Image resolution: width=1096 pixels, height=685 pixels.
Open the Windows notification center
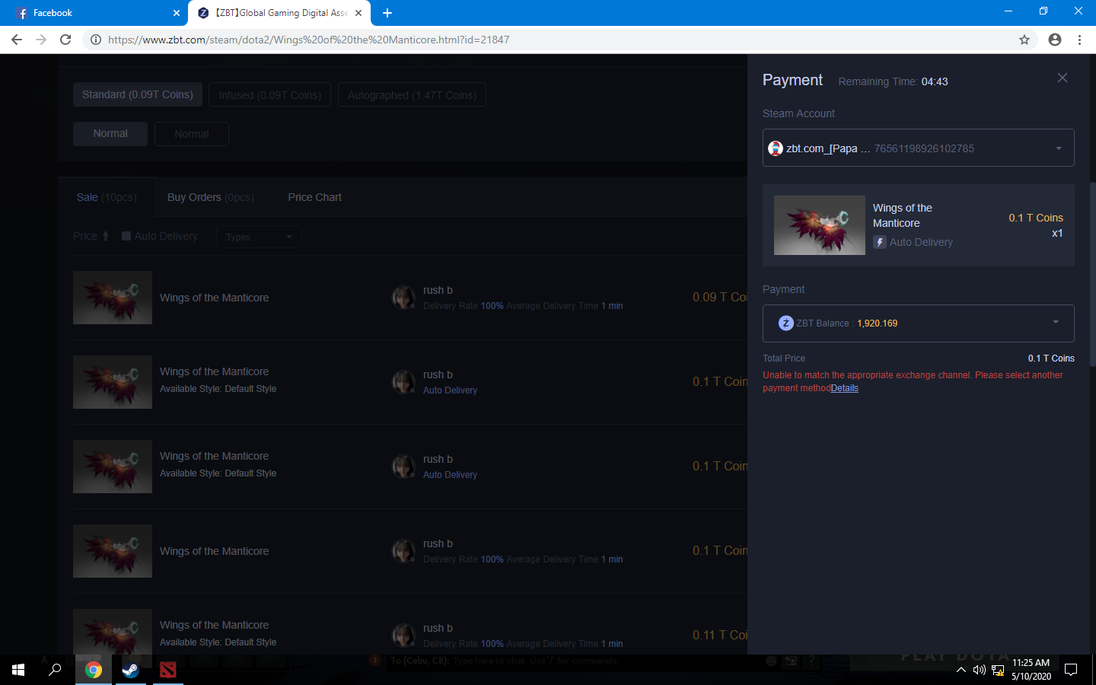(1071, 670)
